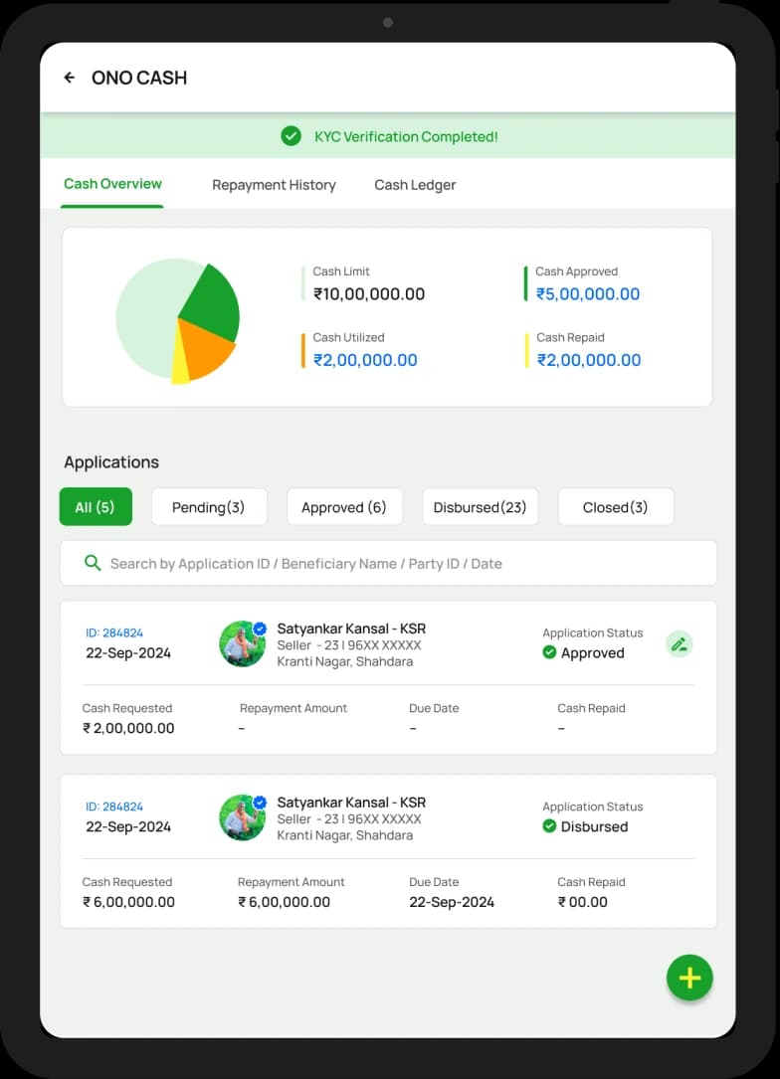Open ID: 284824 link on Disbursed card
This screenshot has height=1079, width=780.
tap(114, 806)
